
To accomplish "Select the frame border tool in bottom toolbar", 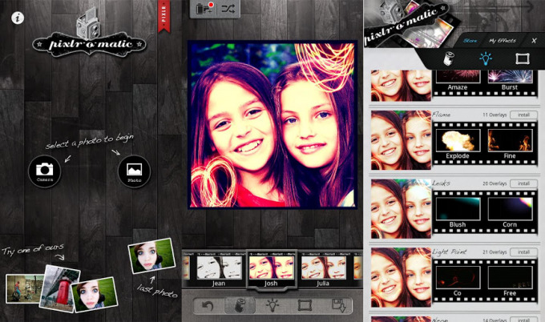I will point(304,305).
